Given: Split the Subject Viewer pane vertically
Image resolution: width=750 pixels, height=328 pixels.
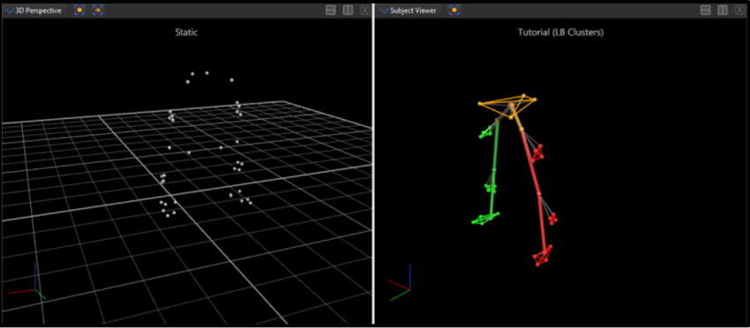Looking at the screenshot, I should coord(723,10).
